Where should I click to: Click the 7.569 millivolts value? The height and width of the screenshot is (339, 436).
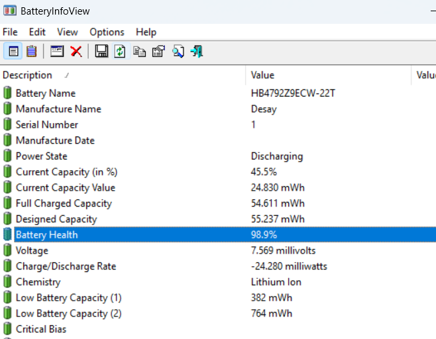[x=284, y=250]
